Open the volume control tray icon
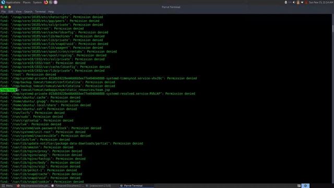Image resolution: width=334 pixels, height=188 pixels. pos(294,2)
